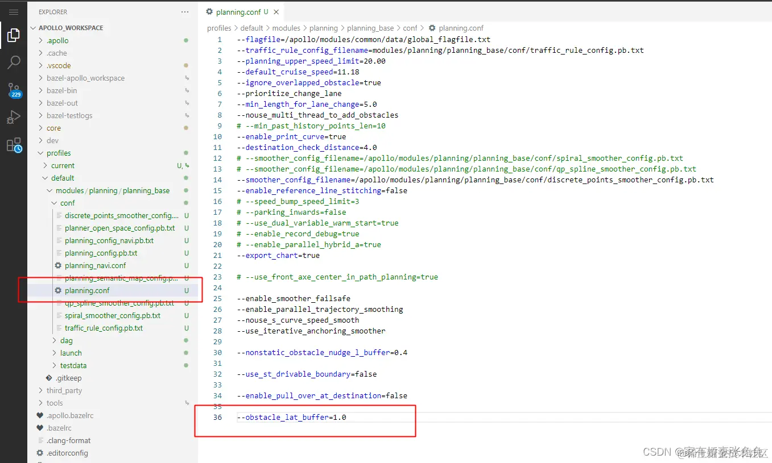Collapse the APOLLO_WORKSPACE root folder

[x=71, y=28]
